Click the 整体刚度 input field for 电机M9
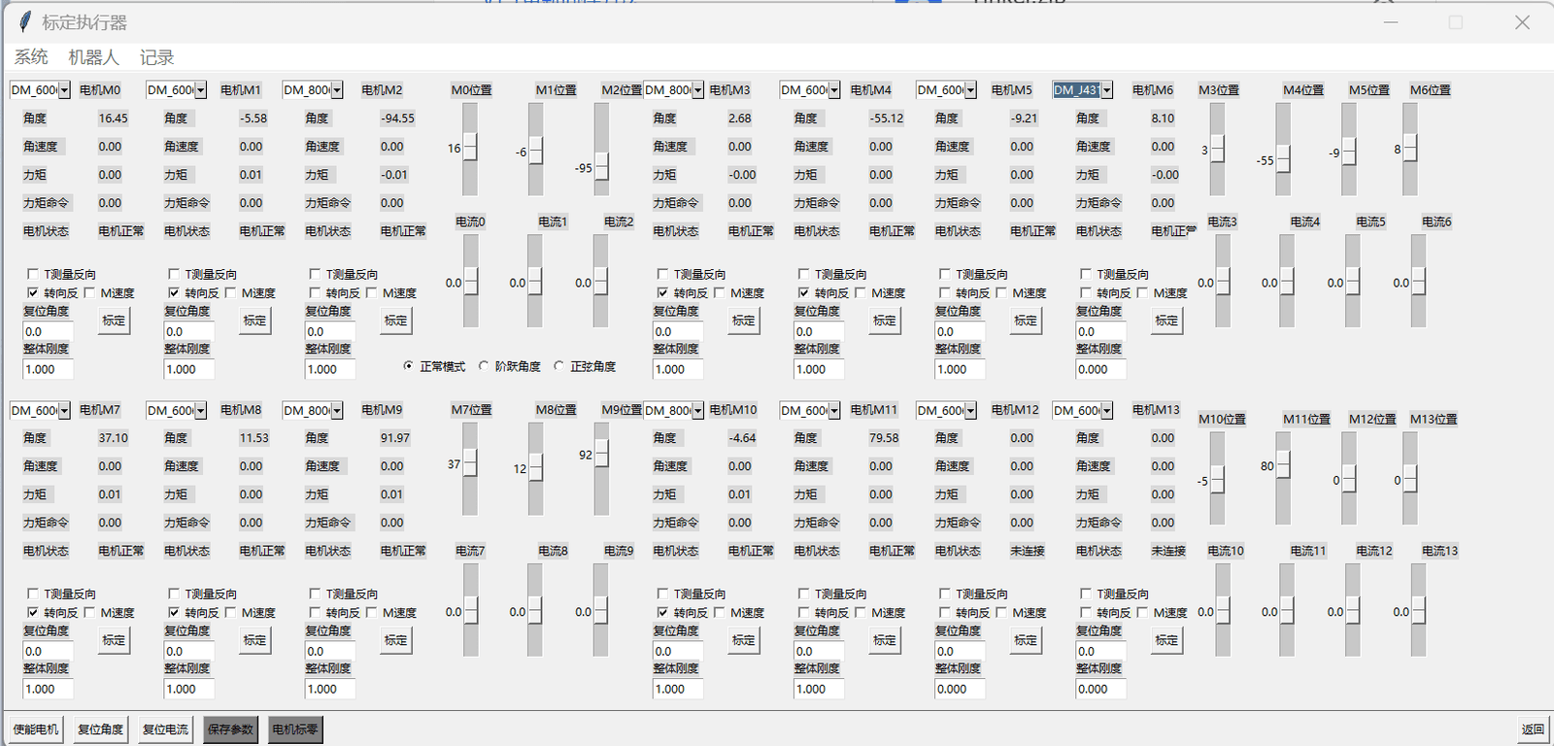 point(330,689)
